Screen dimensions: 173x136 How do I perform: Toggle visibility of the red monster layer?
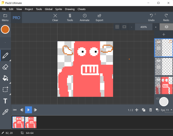(x=159, y=80)
